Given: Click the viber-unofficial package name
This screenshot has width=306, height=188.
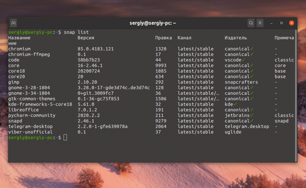Looking at the screenshot, I should coord(30,132).
